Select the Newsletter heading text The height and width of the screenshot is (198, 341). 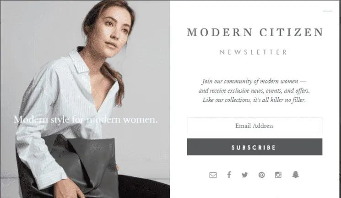click(x=253, y=52)
